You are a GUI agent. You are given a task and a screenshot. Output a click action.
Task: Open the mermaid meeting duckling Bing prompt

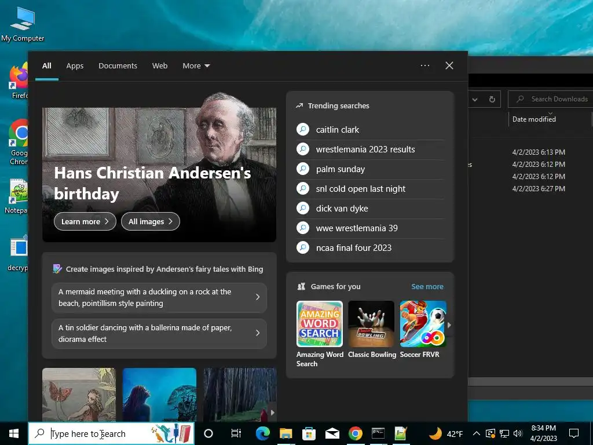[x=159, y=297]
